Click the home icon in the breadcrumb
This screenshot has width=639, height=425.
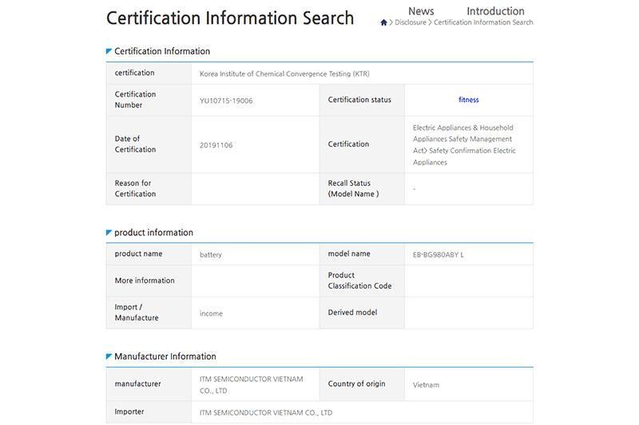point(383,22)
